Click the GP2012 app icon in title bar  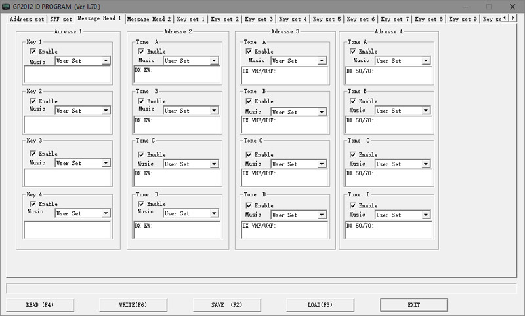pyautogui.click(x=6, y=6)
